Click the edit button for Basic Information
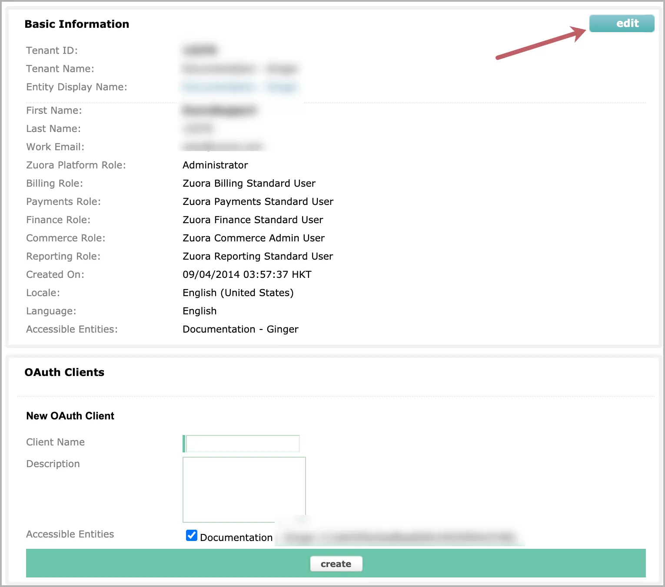Image resolution: width=665 pixels, height=587 pixels. (622, 23)
